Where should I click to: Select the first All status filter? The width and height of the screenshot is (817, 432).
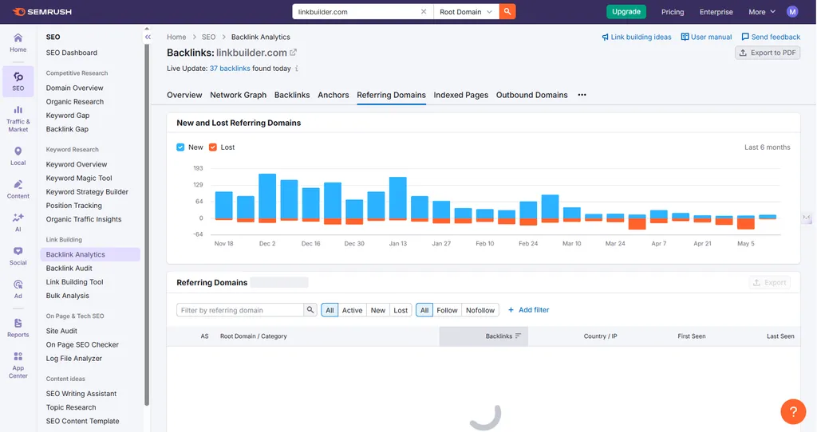[x=330, y=310]
